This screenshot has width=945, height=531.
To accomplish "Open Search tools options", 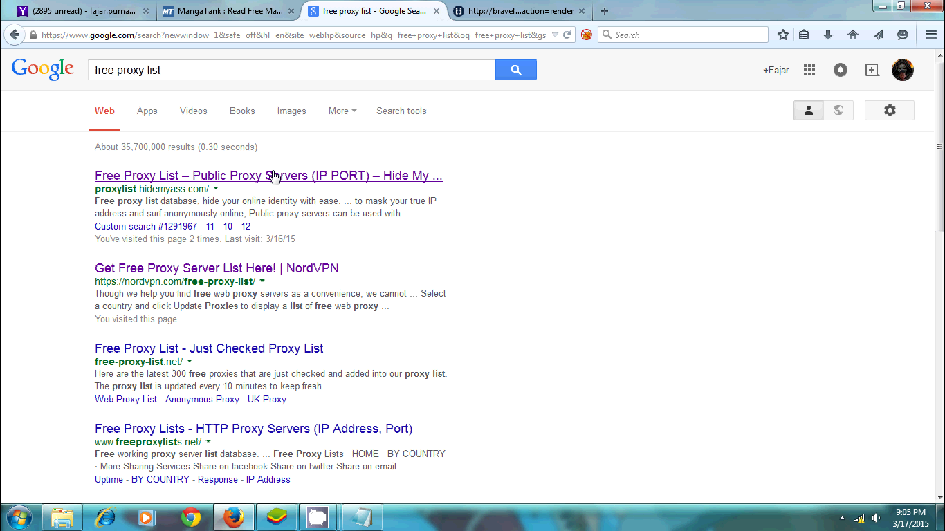I will coord(401,111).
